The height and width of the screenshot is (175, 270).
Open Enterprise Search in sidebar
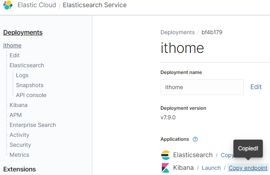pyautogui.click(x=33, y=125)
